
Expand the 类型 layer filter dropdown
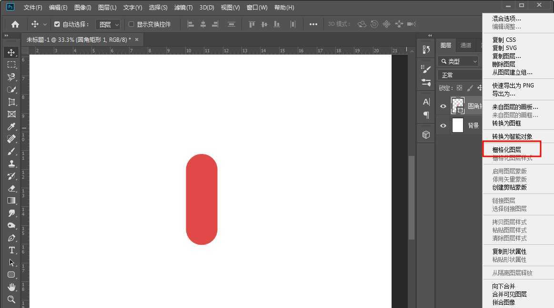(458, 61)
